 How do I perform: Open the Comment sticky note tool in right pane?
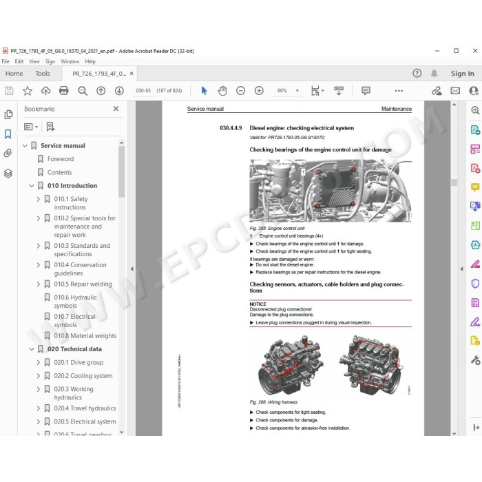(x=475, y=187)
